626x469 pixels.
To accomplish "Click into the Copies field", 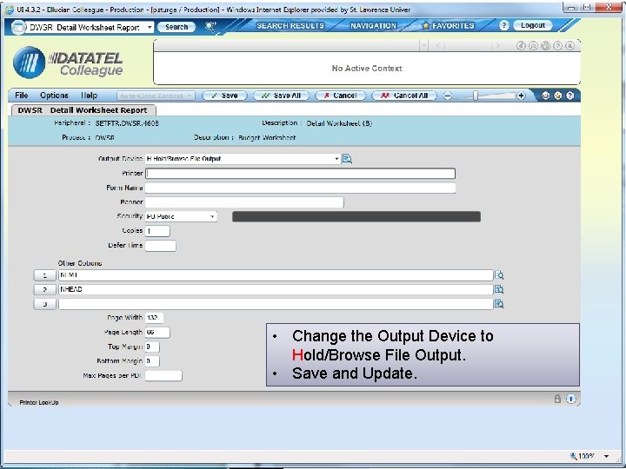I will (x=157, y=231).
